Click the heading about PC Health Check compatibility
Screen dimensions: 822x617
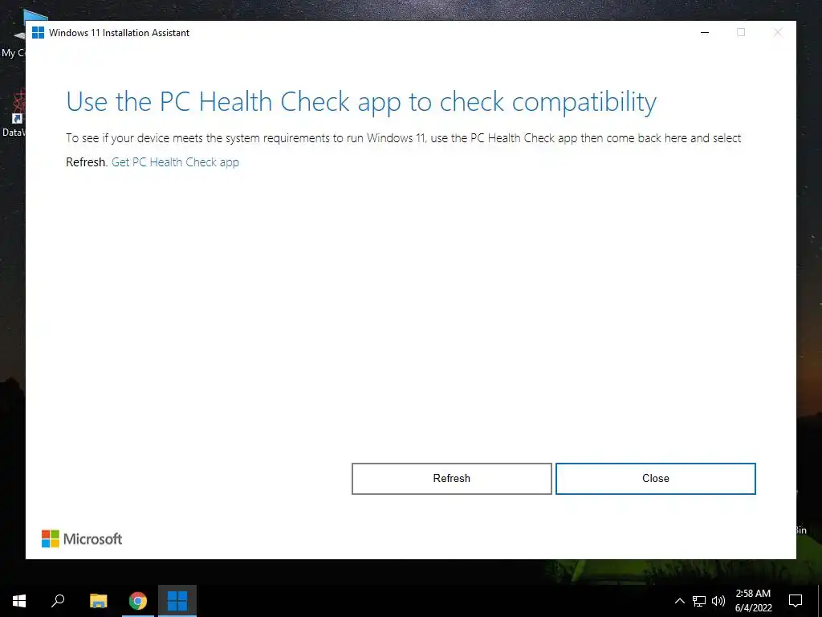[x=361, y=102]
